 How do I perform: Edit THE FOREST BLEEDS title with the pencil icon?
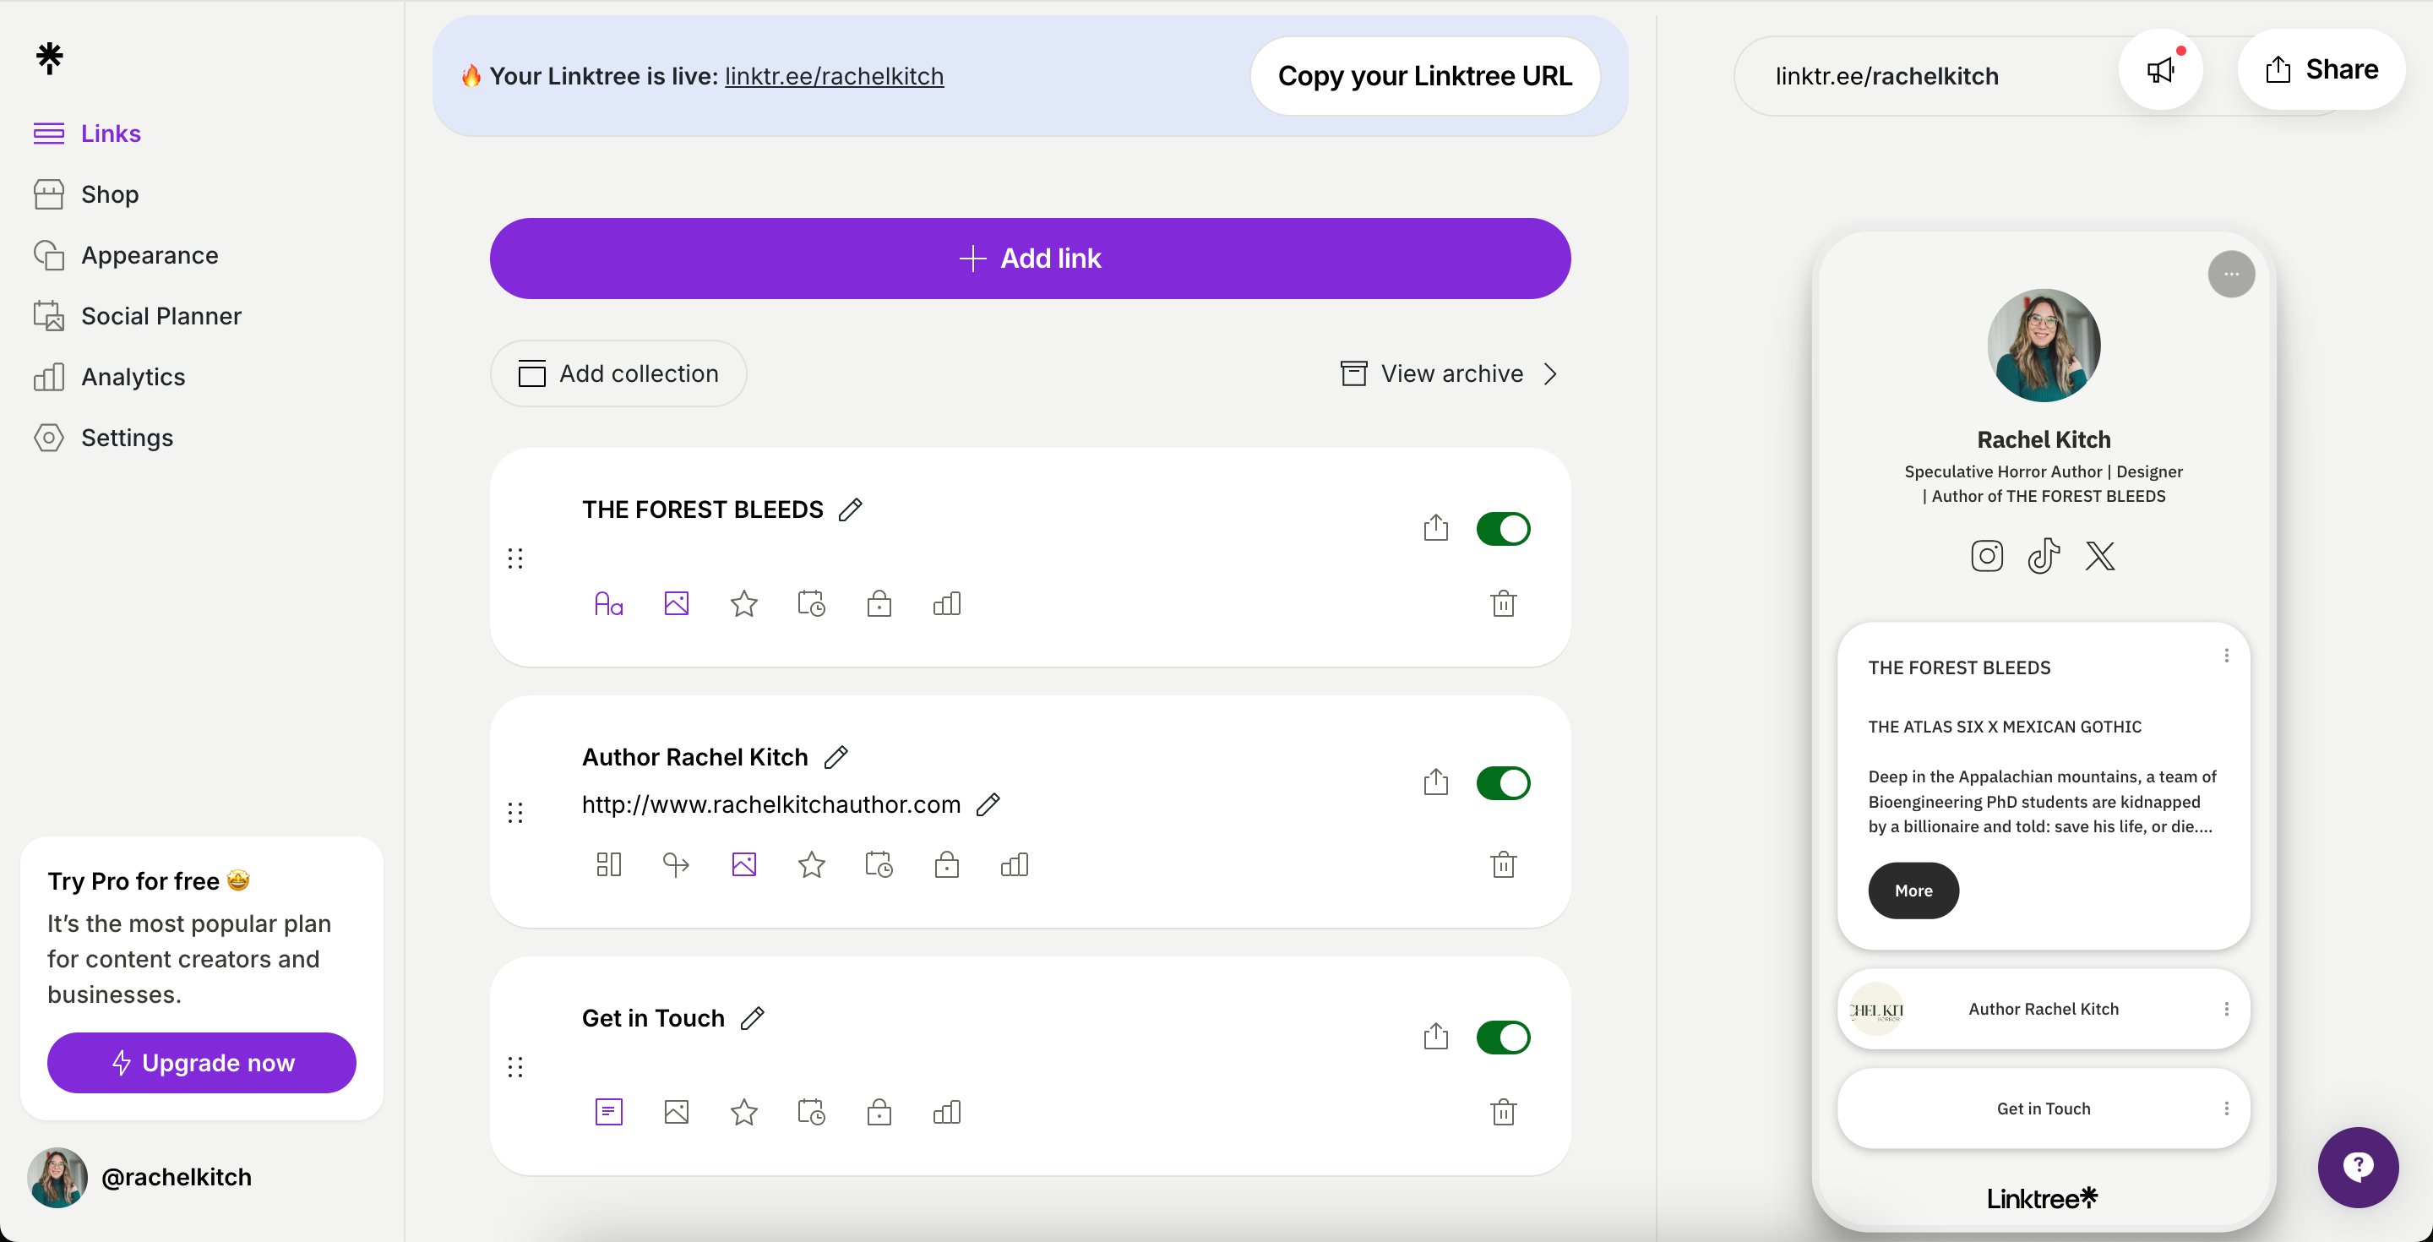[850, 509]
